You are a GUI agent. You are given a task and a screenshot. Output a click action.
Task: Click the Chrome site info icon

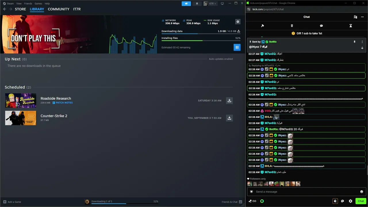click(x=249, y=9)
